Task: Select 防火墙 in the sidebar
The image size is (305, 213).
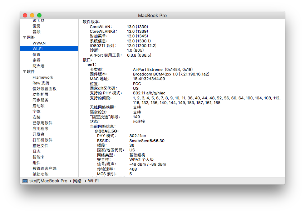Action: pyautogui.click(x=38, y=66)
